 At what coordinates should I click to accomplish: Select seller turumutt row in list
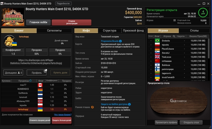point(37,97)
